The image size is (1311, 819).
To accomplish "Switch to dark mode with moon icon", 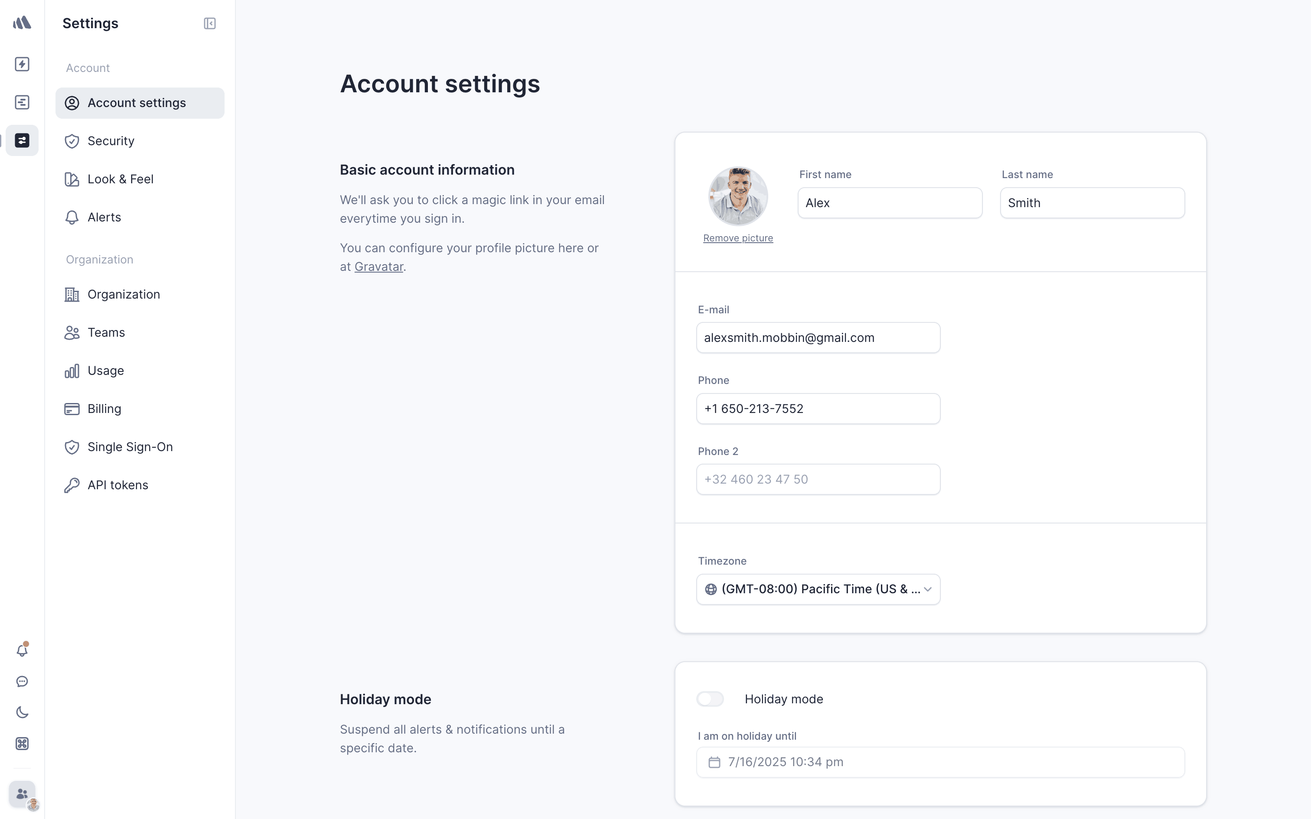I will (22, 712).
